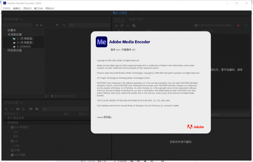Open the Media Browser path dropdown
The height and width of the screenshot is (162, 253).
[18, 25]
